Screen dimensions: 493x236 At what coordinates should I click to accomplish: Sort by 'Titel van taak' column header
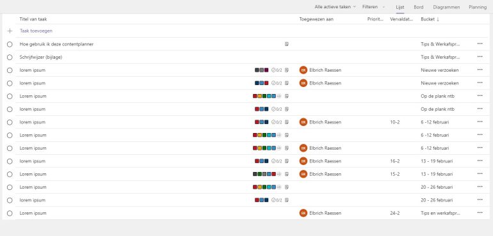pyautogui.click(x=33, y=19)
